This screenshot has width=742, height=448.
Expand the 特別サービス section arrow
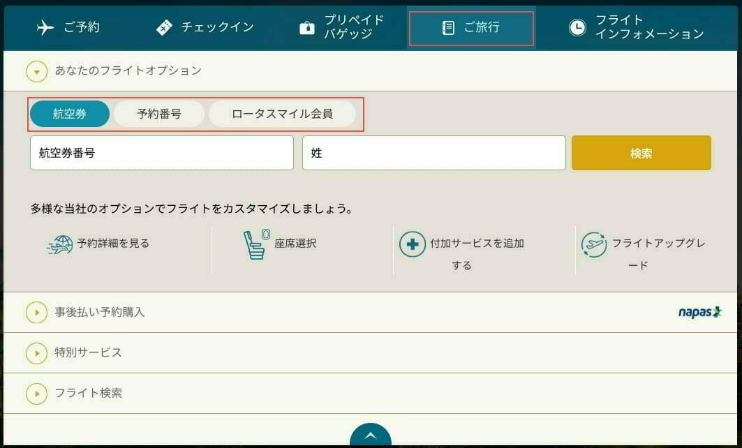[36, 353]
